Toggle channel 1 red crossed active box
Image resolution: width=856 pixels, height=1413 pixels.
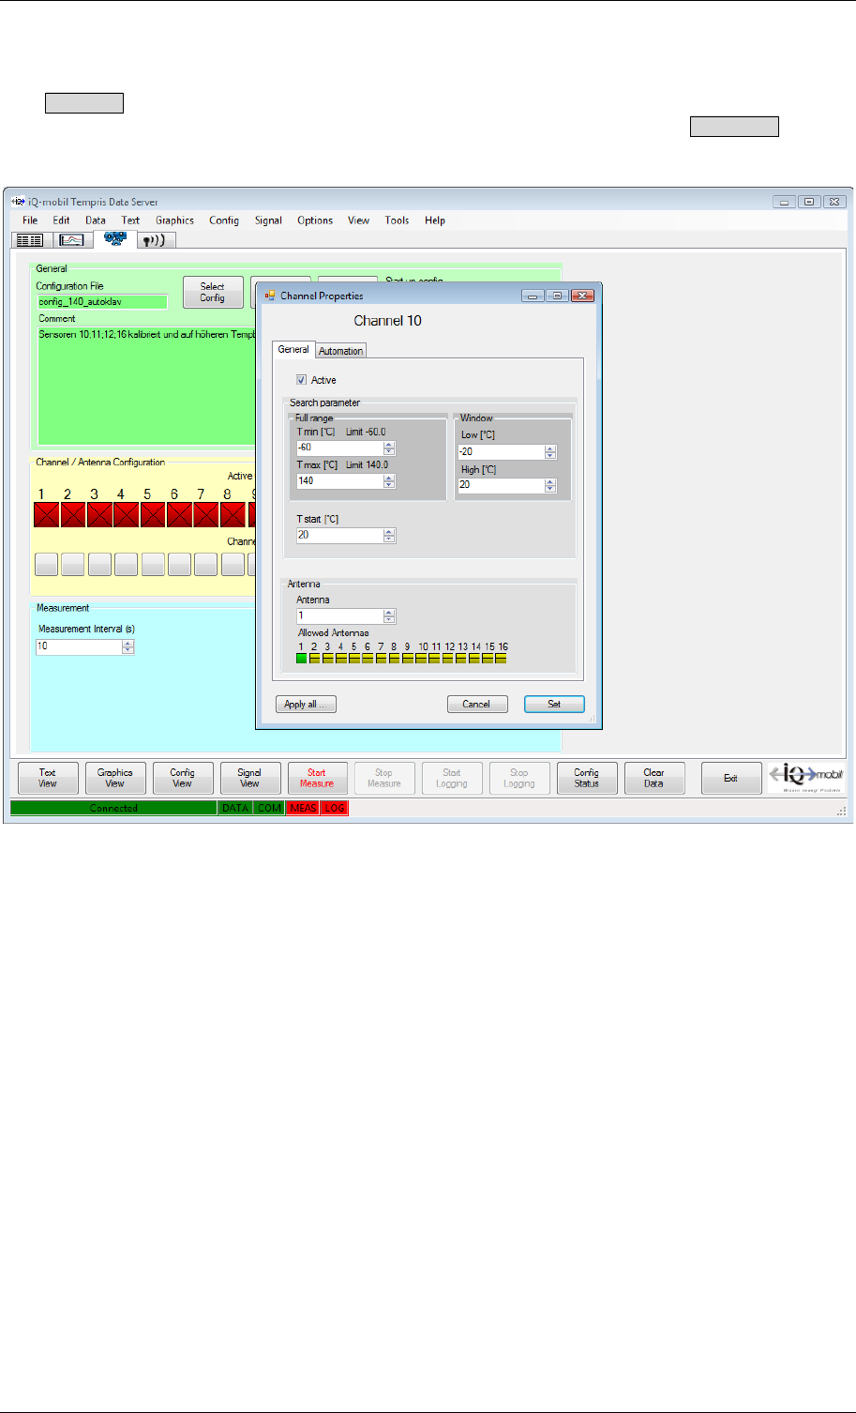47,514
